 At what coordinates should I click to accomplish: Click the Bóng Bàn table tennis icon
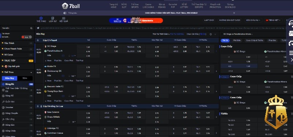[3, 125]
